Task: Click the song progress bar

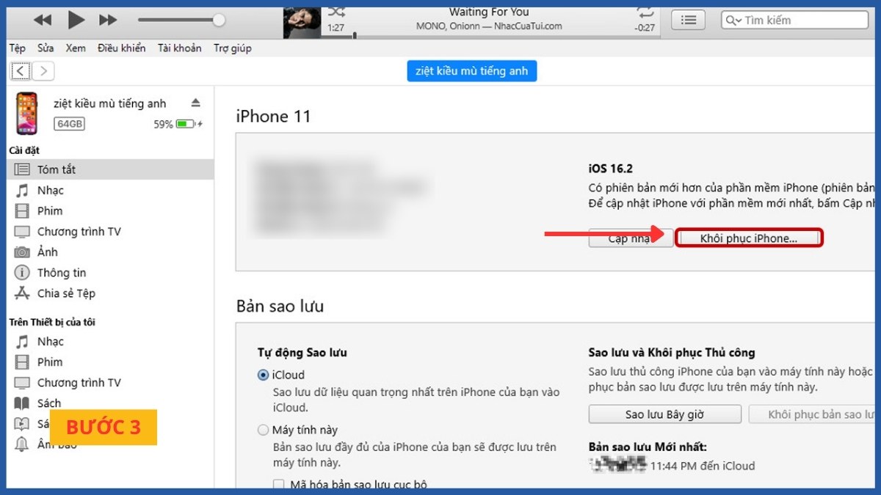Action: click(490, 35)
